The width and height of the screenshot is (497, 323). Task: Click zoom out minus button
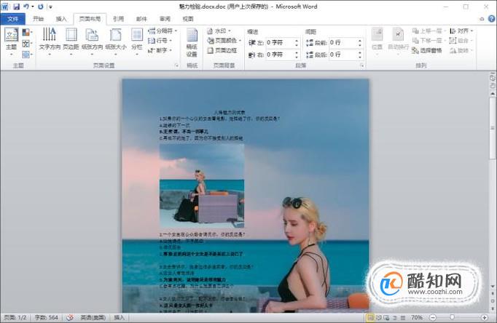(433, 317)
